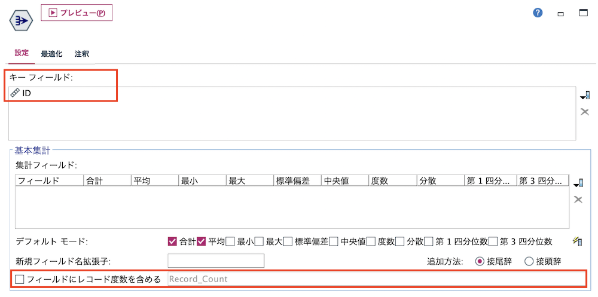Click the 最小 column header
The height and width of the screenshot is (297, 598).
[x=203, y=180]
